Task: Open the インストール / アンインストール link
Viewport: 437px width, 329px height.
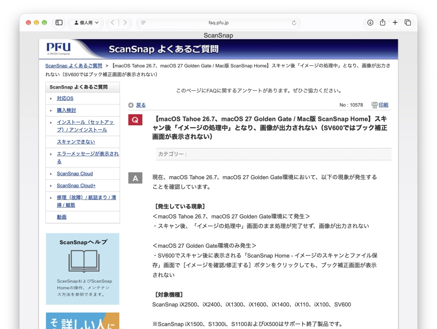Action: tap(85, 126)
